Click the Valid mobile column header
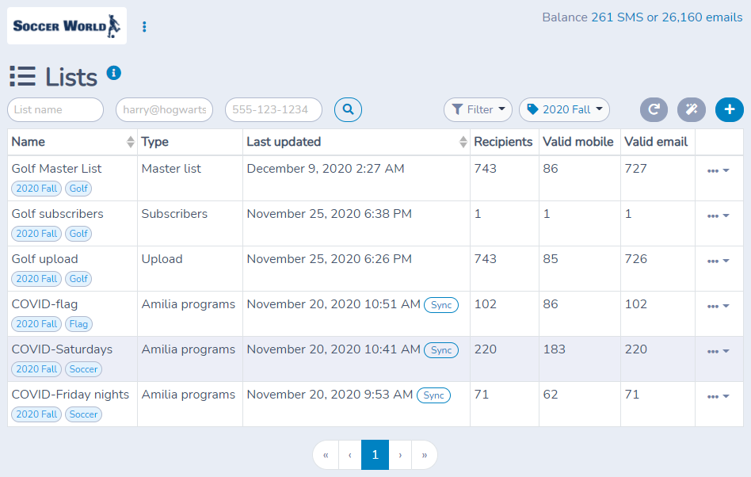 (x=578, y=142)
